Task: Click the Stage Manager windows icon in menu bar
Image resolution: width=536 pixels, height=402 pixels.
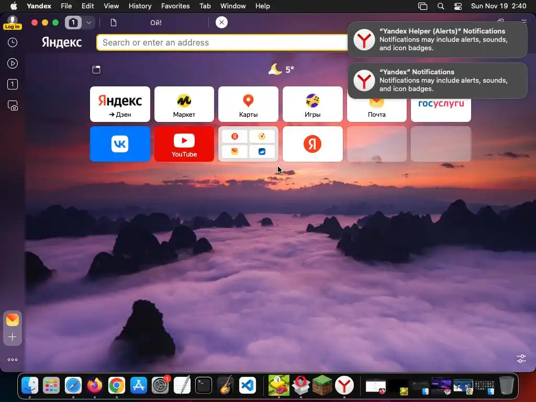Action: [423, 6]
